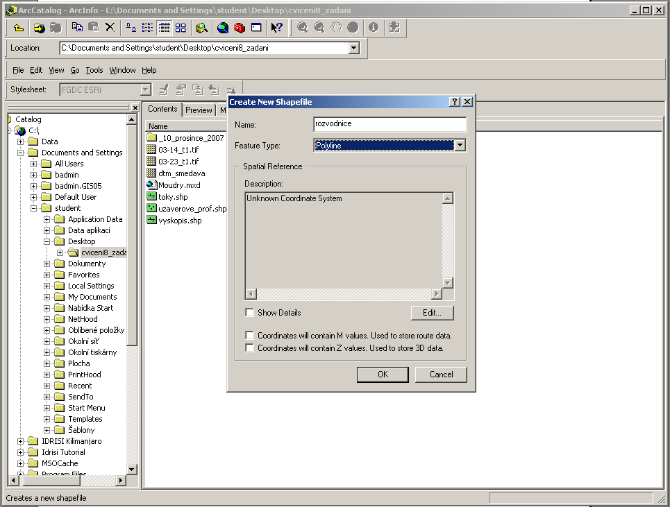Open the Edit menu

tap(36, 70)
